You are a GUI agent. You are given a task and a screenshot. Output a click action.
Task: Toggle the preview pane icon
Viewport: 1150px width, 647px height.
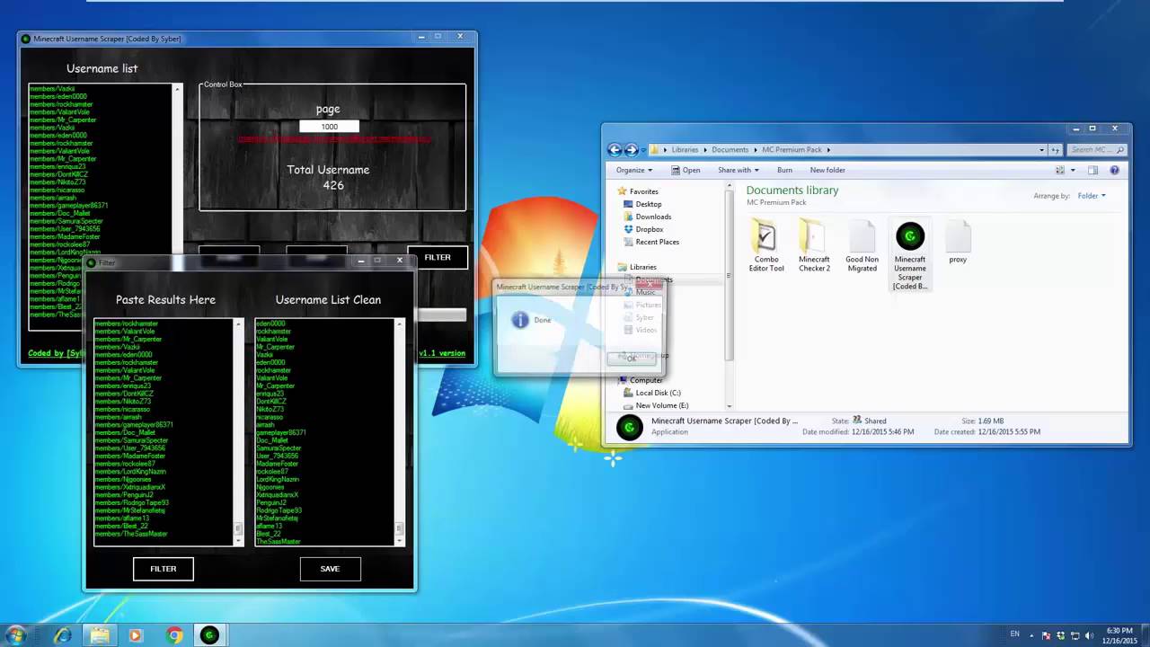pos(1092,170)
